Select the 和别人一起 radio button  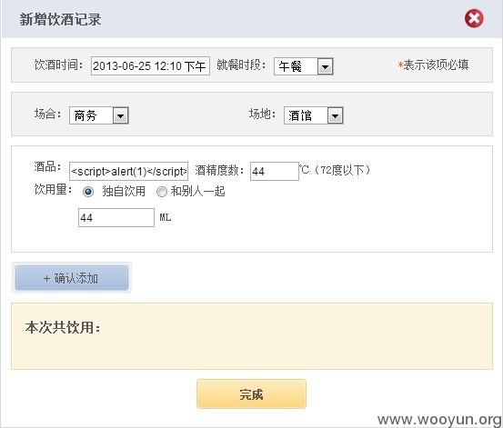tap(161, 192)
